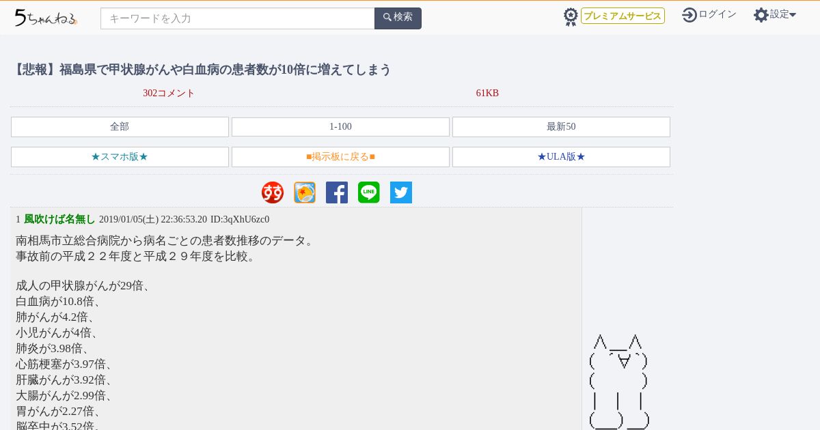820x430 pixels.
Task: Click the premium service ribbon badge icon
Action: point(571,17)
